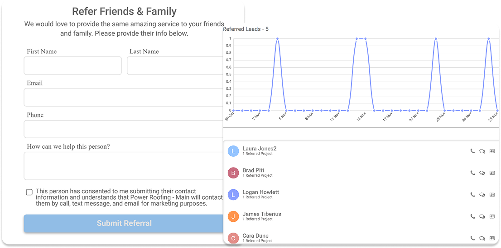The height and width of the screenshot is (248, 501).
Task: Call Brad Pitt via phone icon
Action: coord(472,173)
